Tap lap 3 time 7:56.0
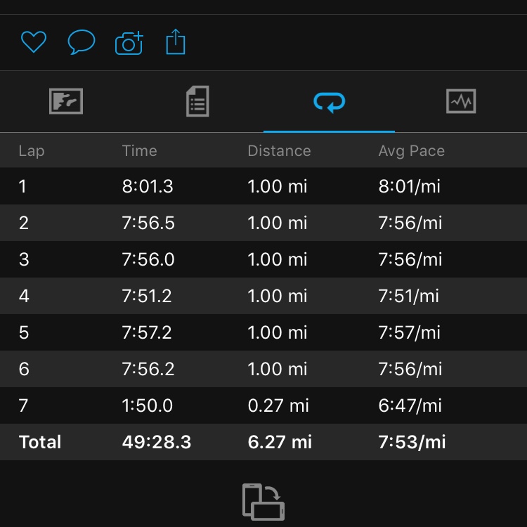Viewport: 527px width, 527px height. pyautogui.click(x=148, y=259)
